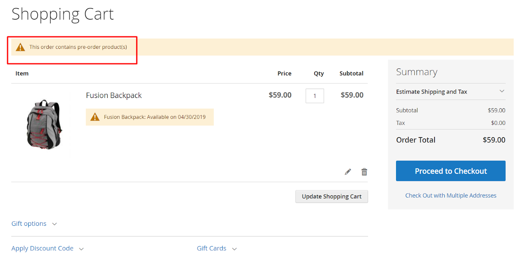Click the Proceed to Checkout button
The image size is (532, 265).
[451, 171]
